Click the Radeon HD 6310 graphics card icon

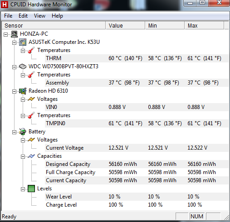(x=23, y=91)
